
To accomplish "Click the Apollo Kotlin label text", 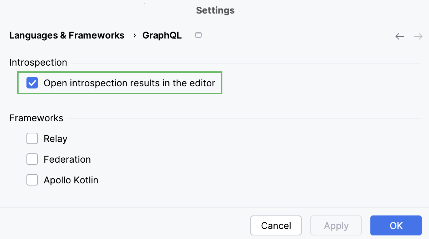I will tap(71, 180).
